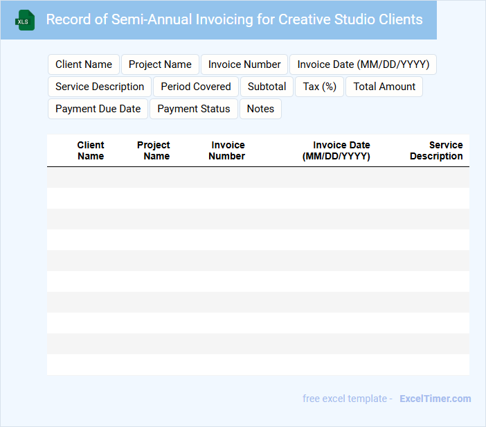
Task: Click the page title about Semi-Annual Invoicing
Action: tap(234, 19)
